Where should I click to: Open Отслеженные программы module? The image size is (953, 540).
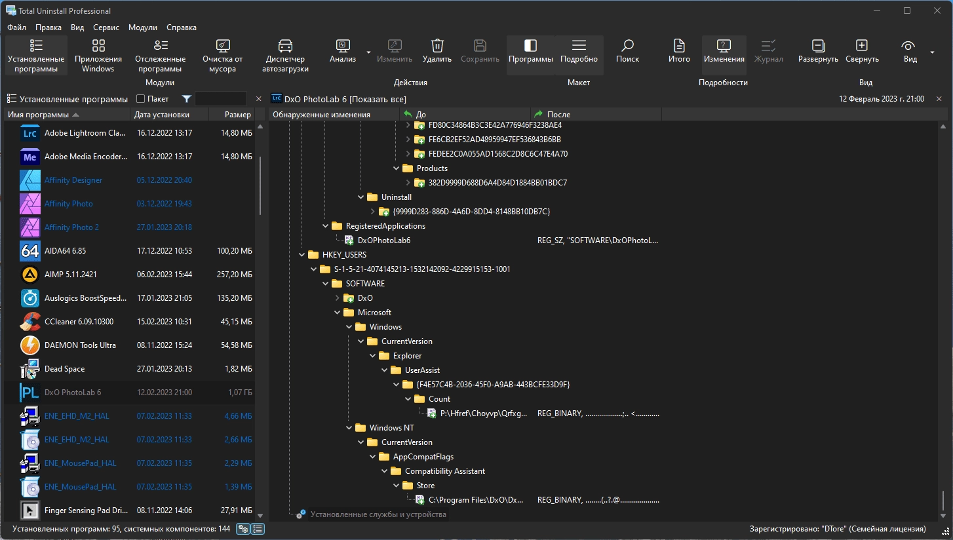(160, 55)
